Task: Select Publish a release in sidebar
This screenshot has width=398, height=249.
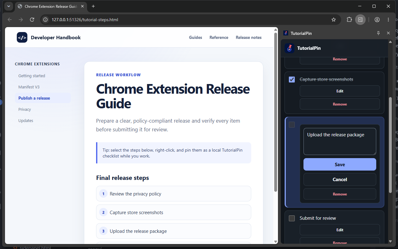Action: click(x=43, y=98)
